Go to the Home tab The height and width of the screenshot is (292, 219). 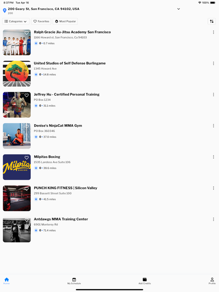[x=6, y=281]
